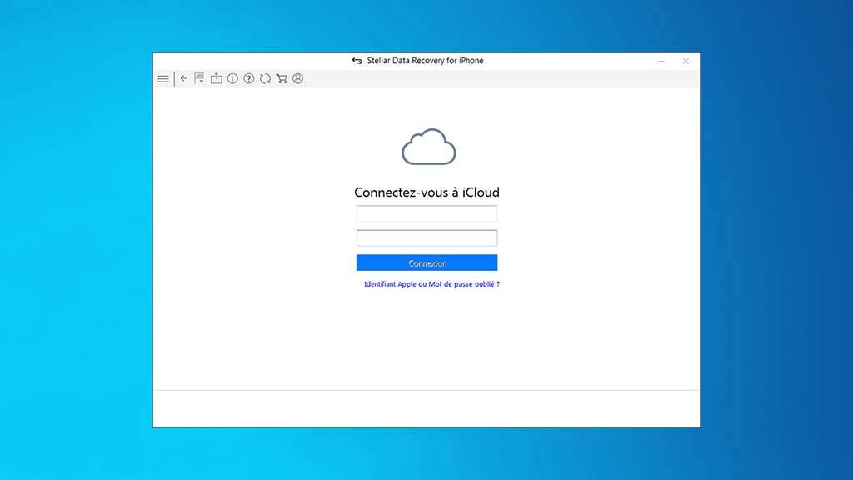The image size is (853, 480).
Task: Click the 'Connectez-vous à iCloud' heading
Action: (x=426, y=192)
